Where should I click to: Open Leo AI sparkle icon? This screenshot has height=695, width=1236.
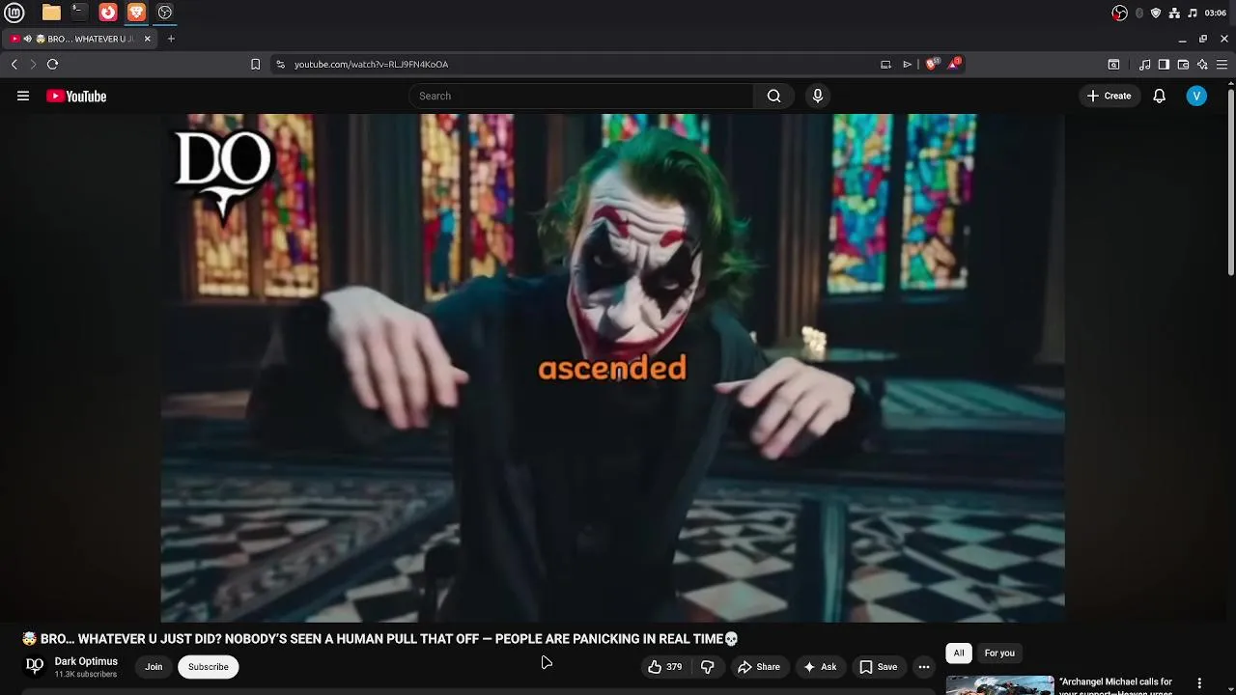coord(1202,65)
